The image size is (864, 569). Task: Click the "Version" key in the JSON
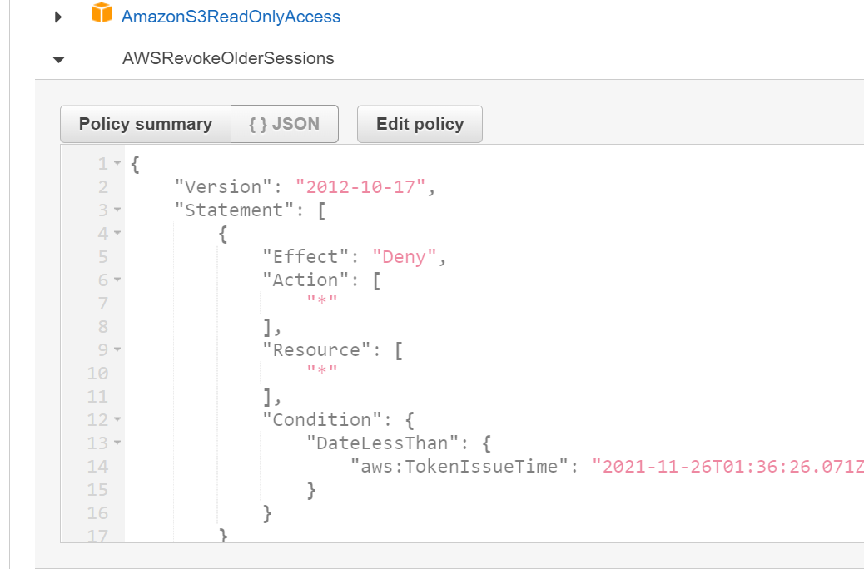(x=223, y=186)
